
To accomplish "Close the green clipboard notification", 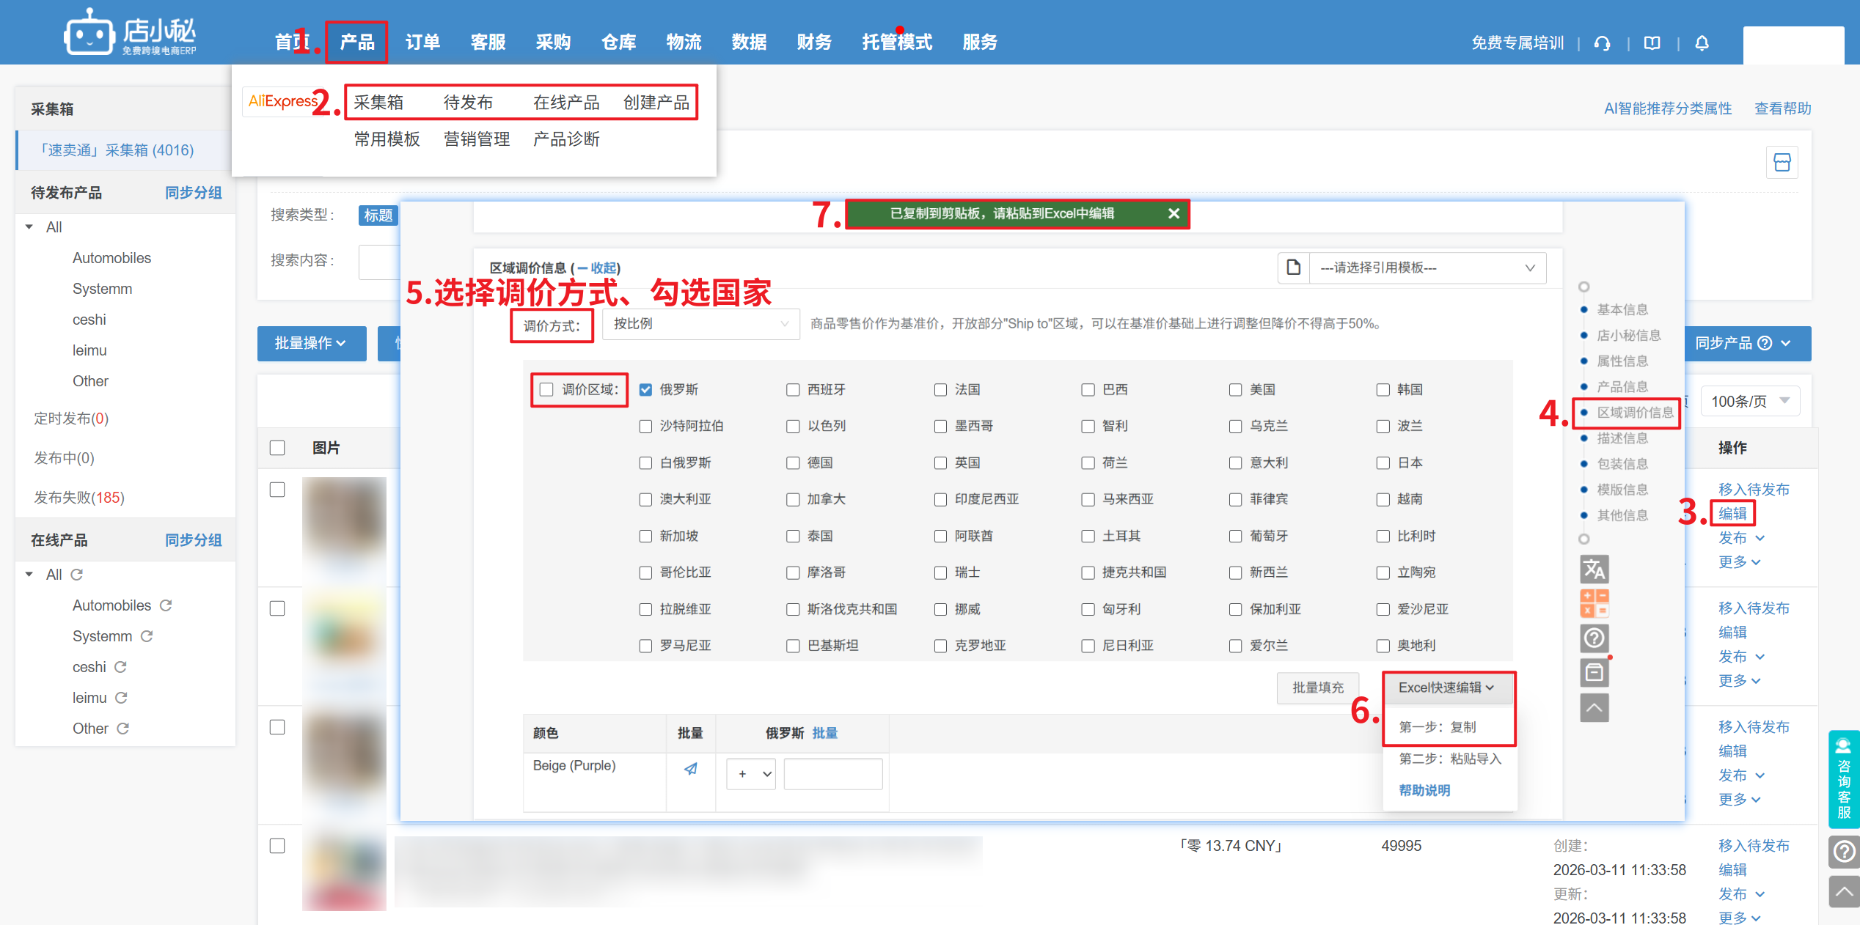I will [x=1174, y=213].
